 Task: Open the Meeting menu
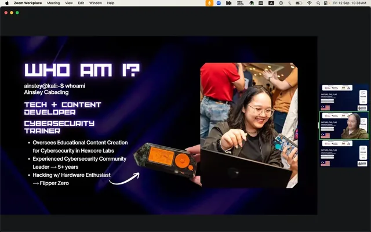click(53, 3)
